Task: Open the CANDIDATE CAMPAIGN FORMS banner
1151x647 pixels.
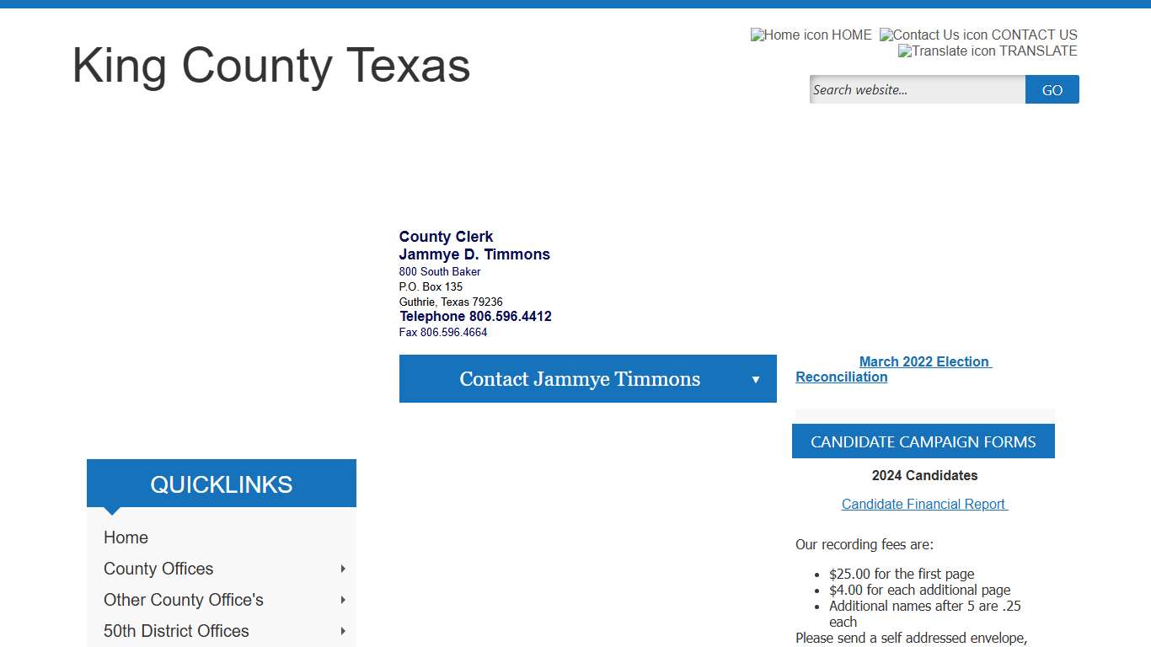Action: [x=923, y=441]
